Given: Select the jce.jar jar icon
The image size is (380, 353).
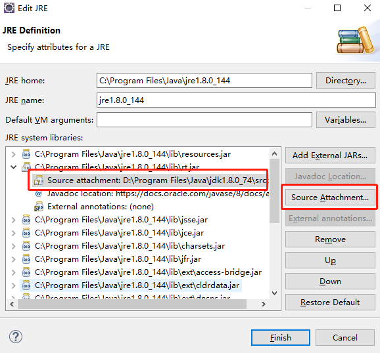Looking at the screenshot, I should pyautogui.click(x=26, y=232).
